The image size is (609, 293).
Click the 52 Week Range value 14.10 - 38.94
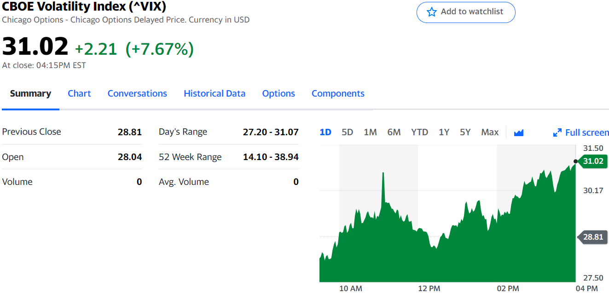(271, 157)
